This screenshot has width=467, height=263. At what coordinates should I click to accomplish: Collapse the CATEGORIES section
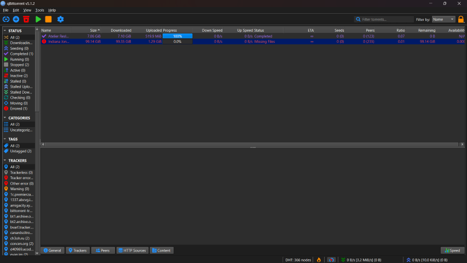click(x=5, y=118)
